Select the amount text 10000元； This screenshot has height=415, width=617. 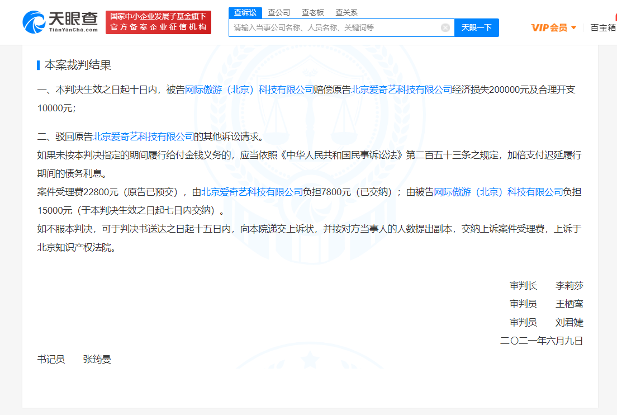tap(56, 109)
